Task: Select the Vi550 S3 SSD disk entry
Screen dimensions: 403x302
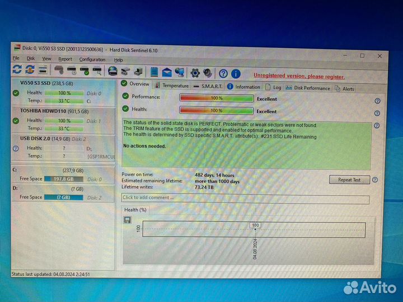Action: click(63, 92)
